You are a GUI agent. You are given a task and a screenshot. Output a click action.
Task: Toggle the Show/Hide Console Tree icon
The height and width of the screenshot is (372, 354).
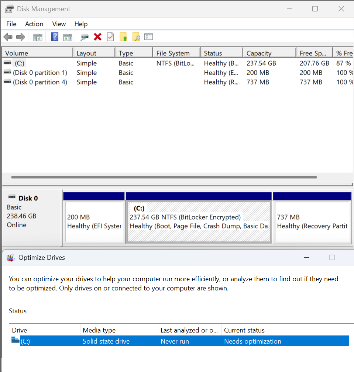(38, 37)
